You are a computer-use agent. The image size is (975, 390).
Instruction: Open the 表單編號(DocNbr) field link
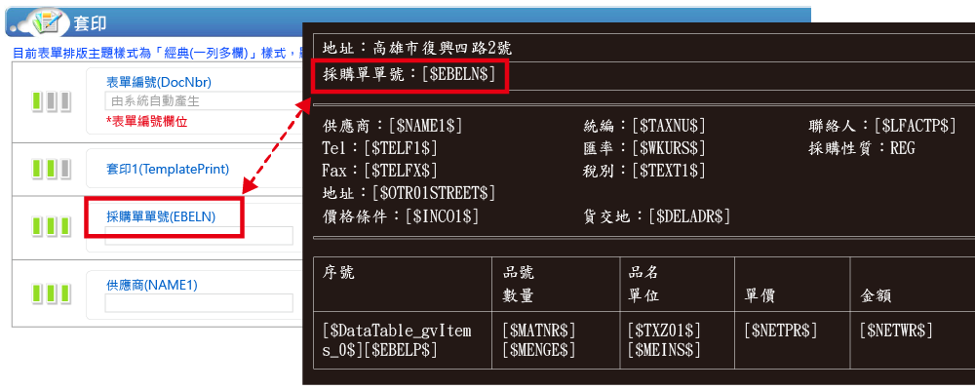pos(164,83)
